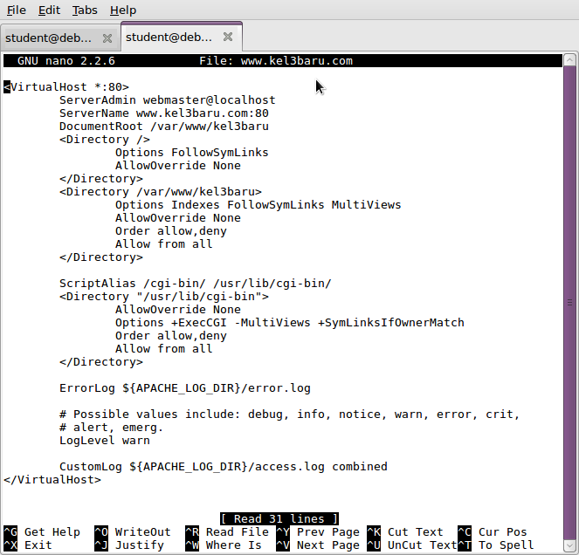Click the '<Directory /var/www/kel3baru>' line
Viewport: 579px width, 555px height.
coord(161,192)
